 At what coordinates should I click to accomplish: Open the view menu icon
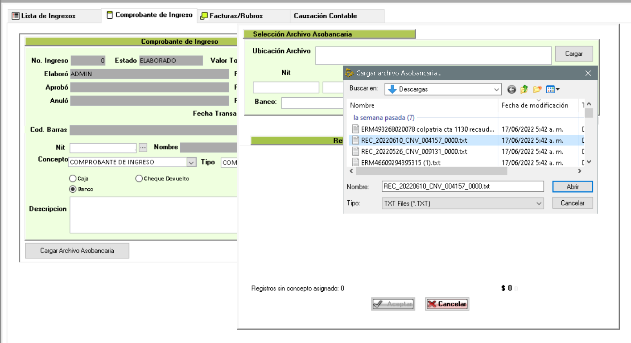point(553,90)
